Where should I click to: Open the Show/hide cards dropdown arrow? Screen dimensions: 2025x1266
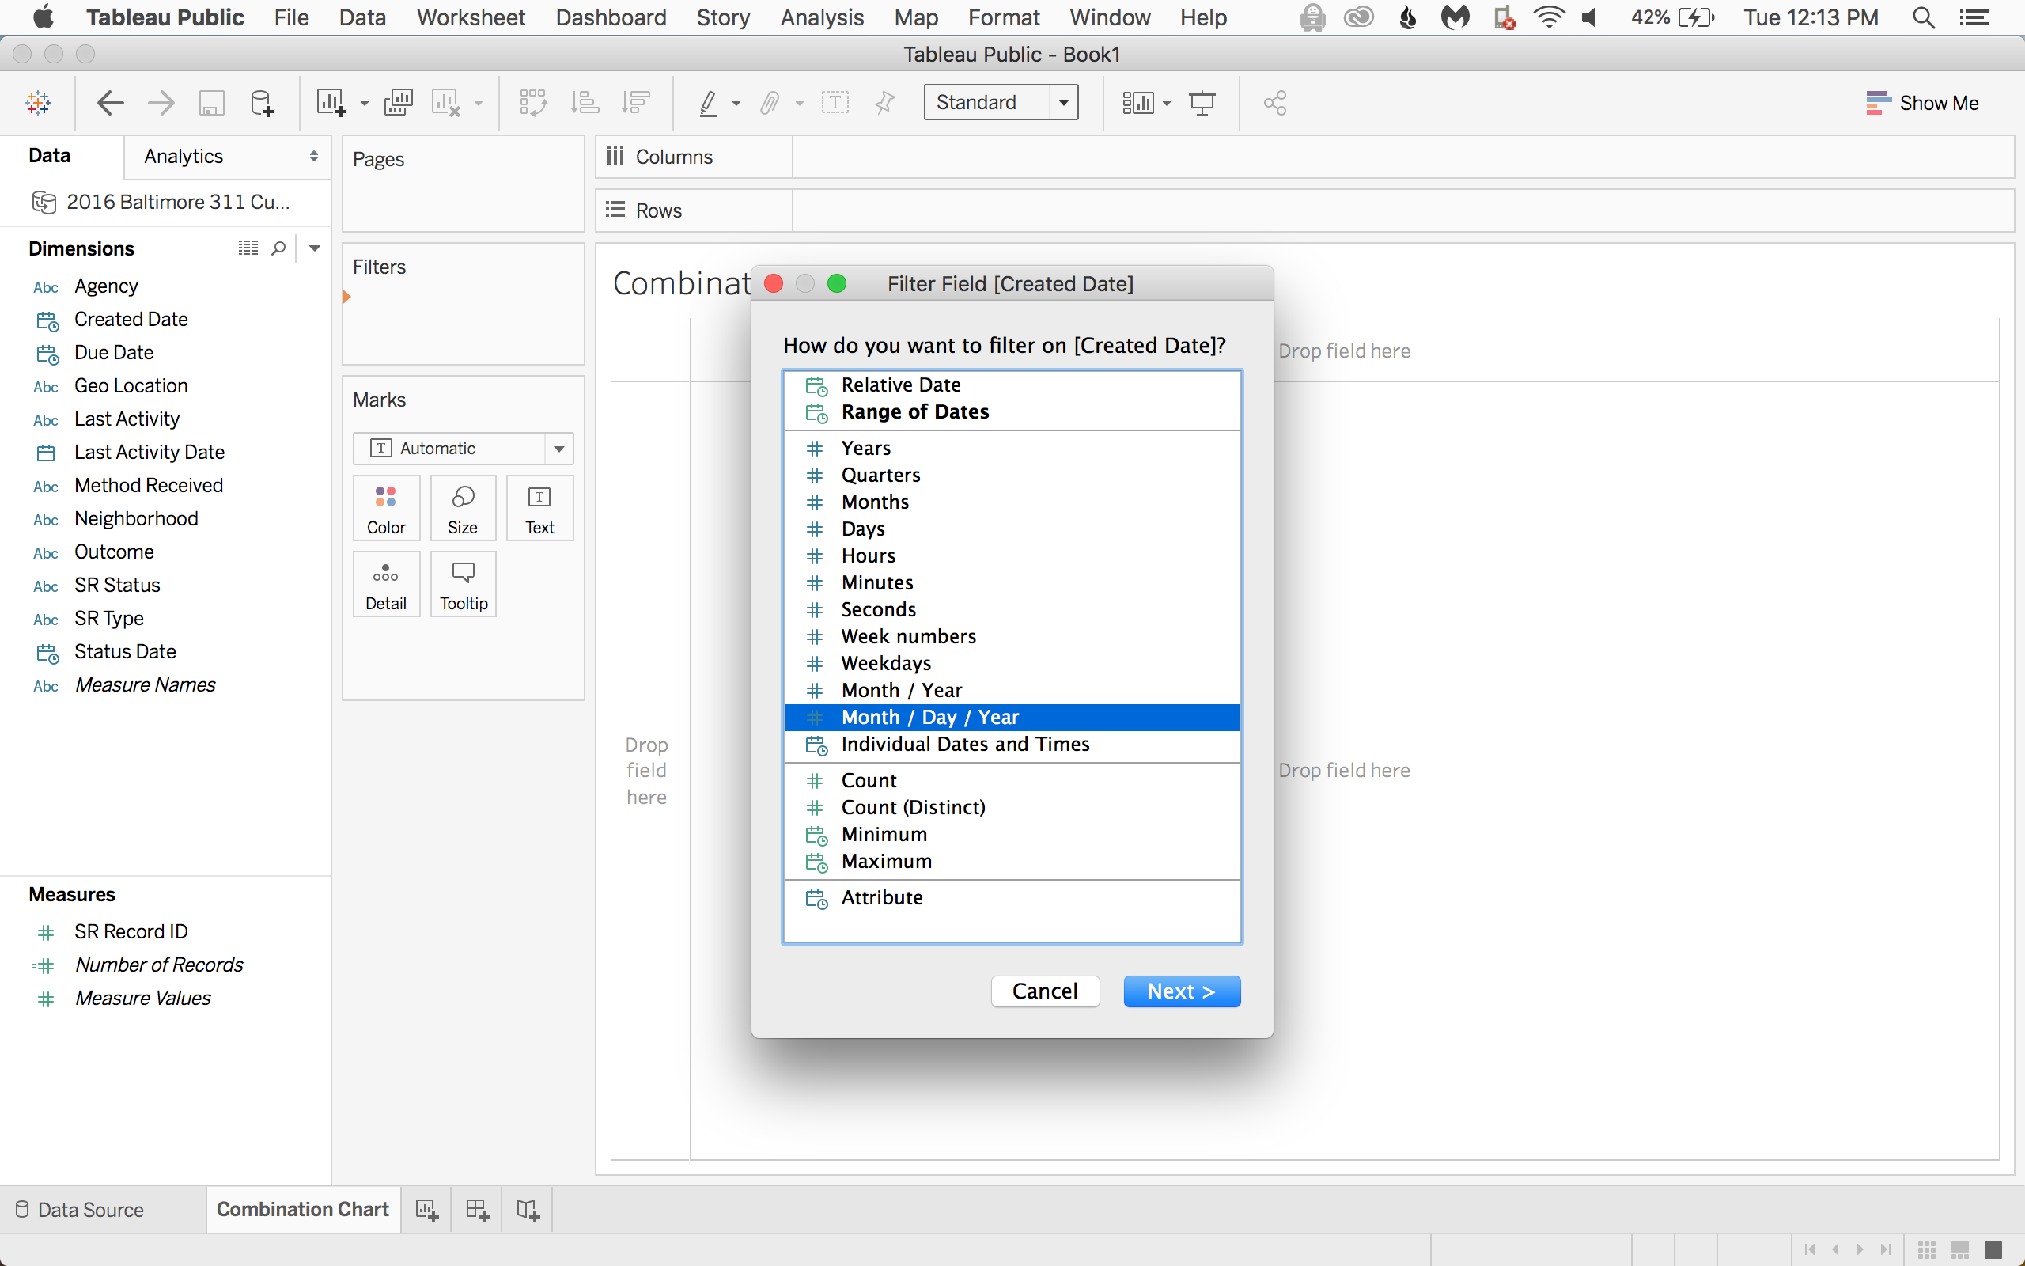[1167, 104]
